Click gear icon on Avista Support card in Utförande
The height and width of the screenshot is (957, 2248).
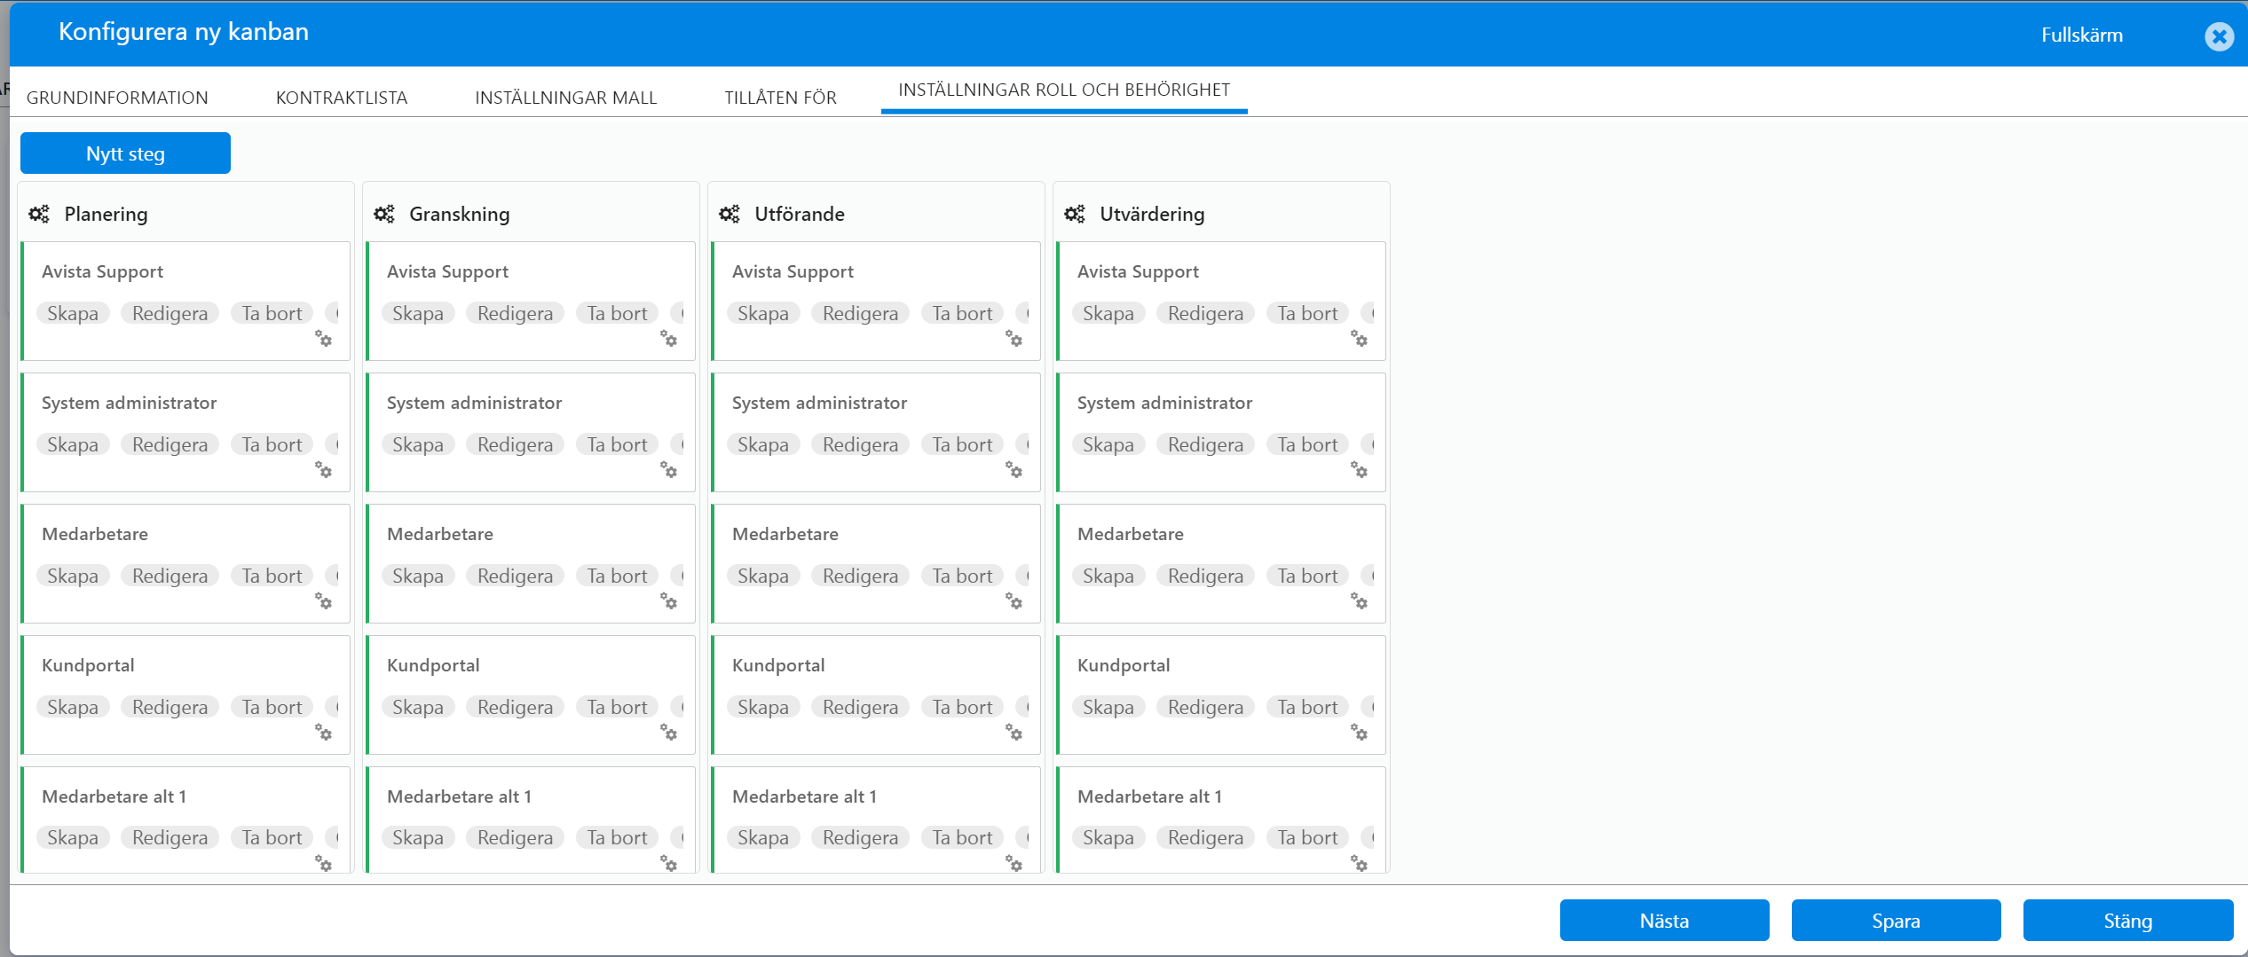coord(1014,339)
